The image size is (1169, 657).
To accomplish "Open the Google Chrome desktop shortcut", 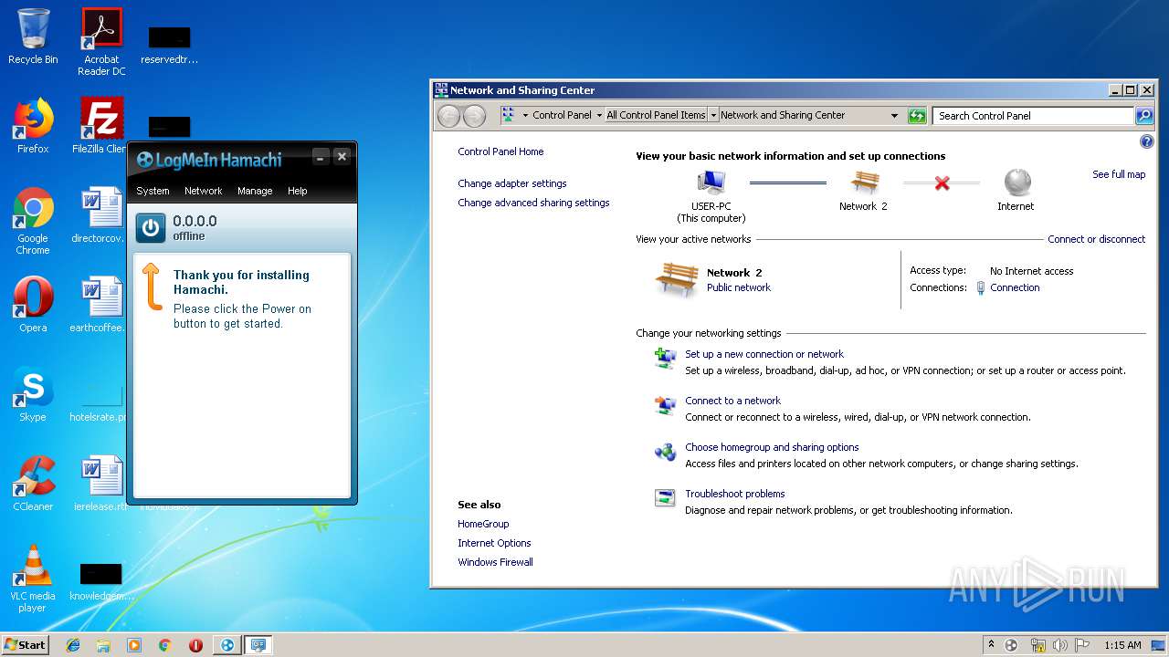I will pyautogui.click(x=33, y=222).
